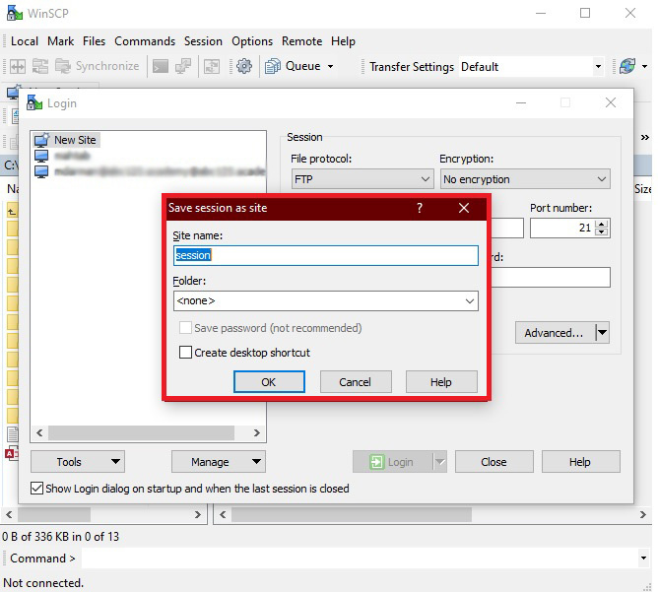658x592 pixels.
Task: Select the New Site computer icon
Action: click(x=41, y=140)
